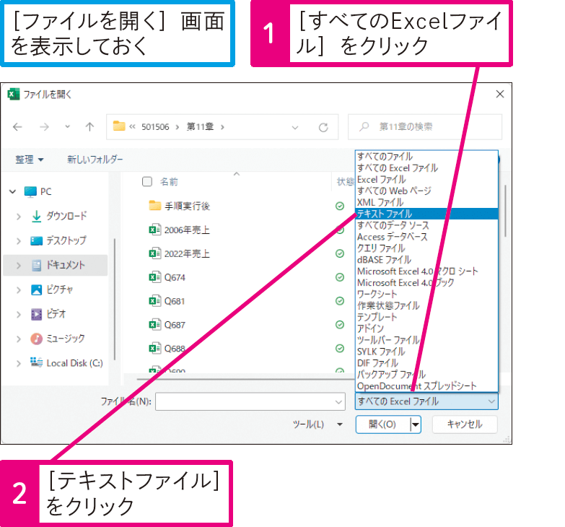Viewport: 565px width, 527px height.
Task: Click the Excel icon of Q674
Action: point(155,277)
